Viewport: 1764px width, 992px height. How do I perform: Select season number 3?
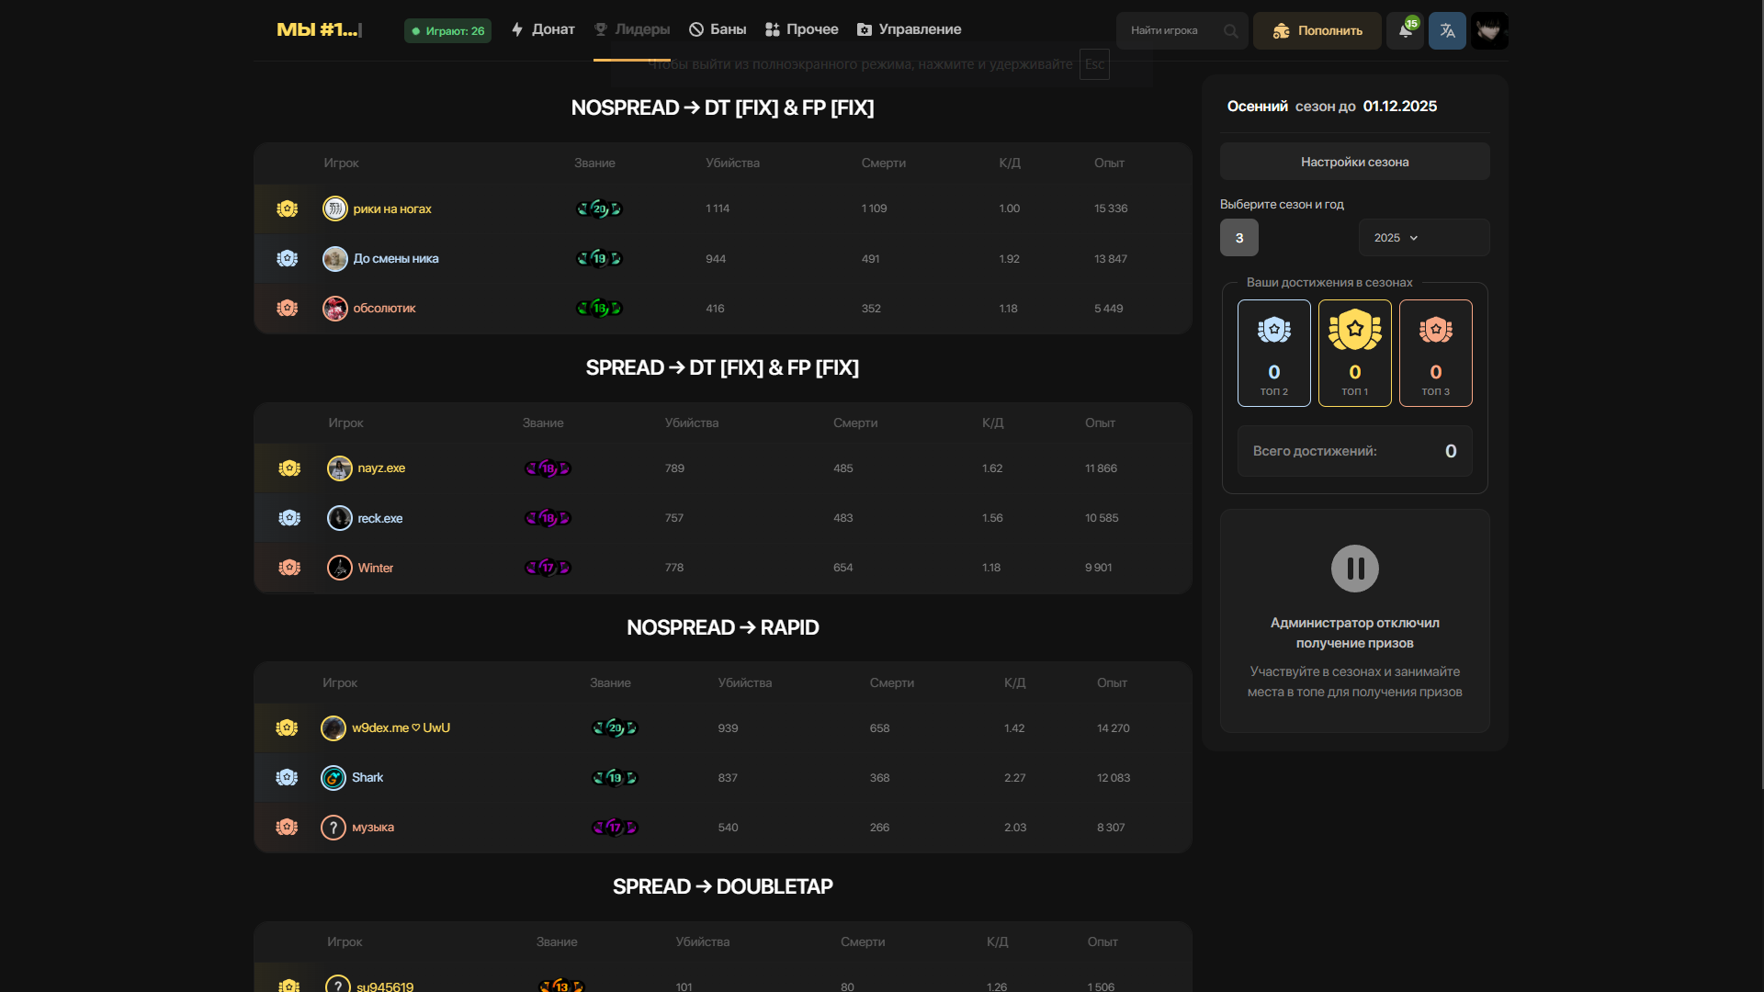click(x=1238, y=238)
